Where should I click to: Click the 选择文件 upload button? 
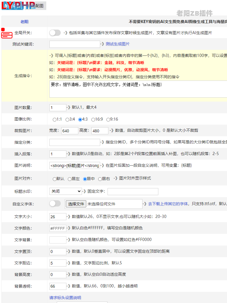click(76, 204)
